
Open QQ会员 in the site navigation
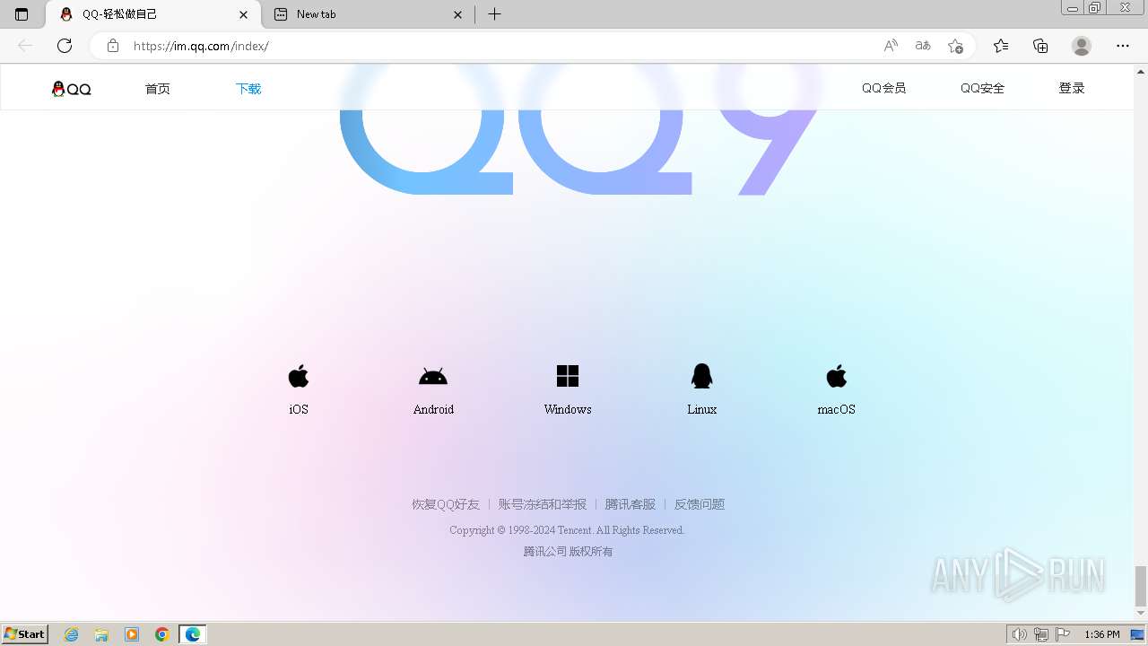pyautogui.click(x=883, y=88)
